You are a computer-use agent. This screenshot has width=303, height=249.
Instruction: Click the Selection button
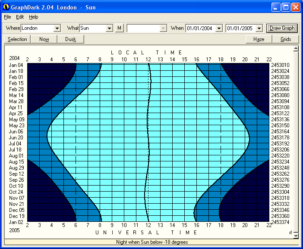point(17,39)
